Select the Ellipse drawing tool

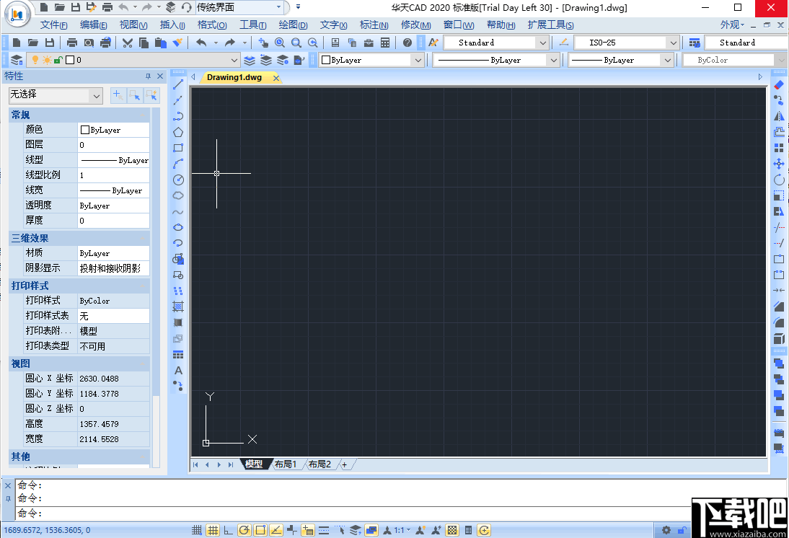click(178, 227)
